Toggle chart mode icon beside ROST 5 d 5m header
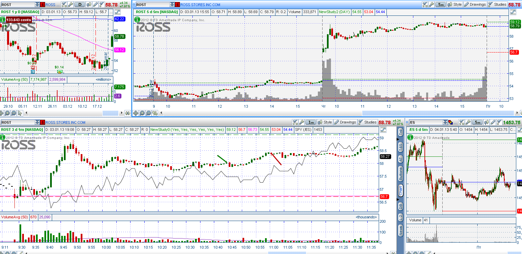 (x=513, y=12)
